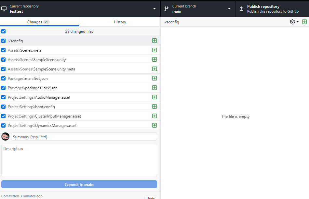
Task: Click the computer icon beside Current repository
Action: pos(5,8)
